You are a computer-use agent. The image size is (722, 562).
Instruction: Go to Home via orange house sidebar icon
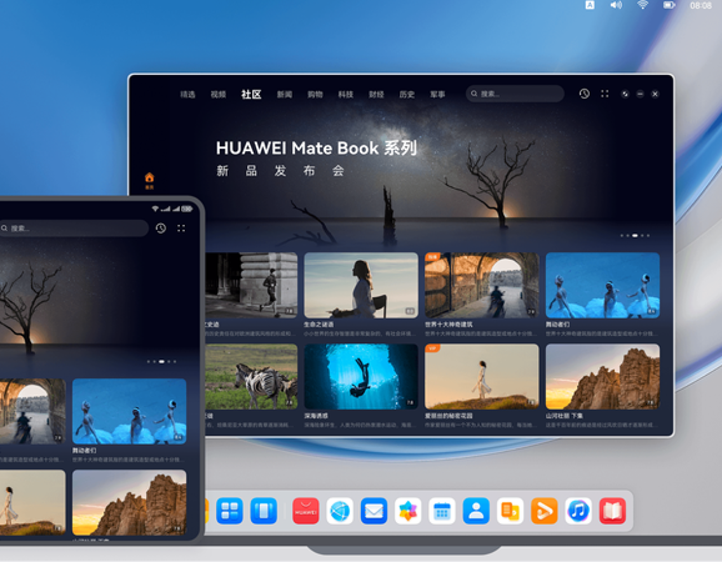(149, 180)
